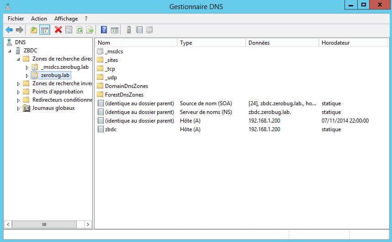Viewport: 392px width, 242px height.
Task: Open the ? help menu
Action: pyautogui.click(x=86, y=19)
